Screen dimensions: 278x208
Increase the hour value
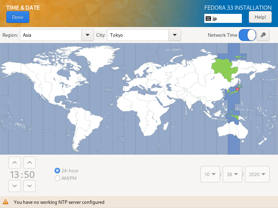(x=15, y=162)
